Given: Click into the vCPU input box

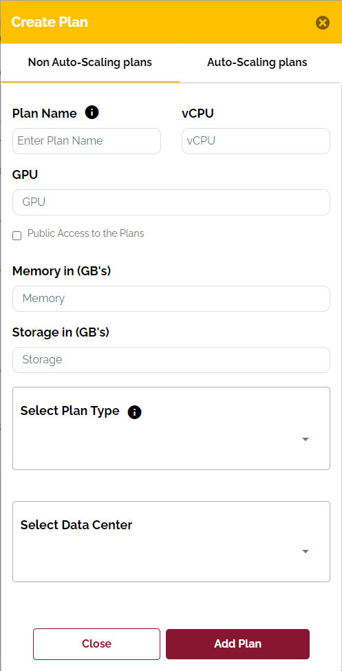Looking at the screenshot, I should pos(256,141).
